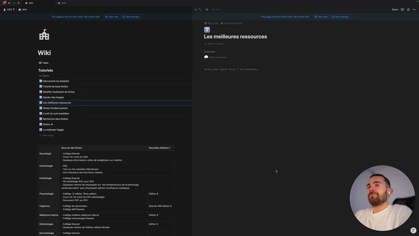Open the Découverte du template page
This screenshot has height=236, width=419.
click(56, 81)
